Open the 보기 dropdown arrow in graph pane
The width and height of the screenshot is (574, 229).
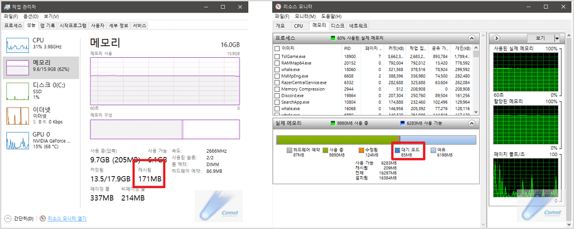(x=557, y=38)
